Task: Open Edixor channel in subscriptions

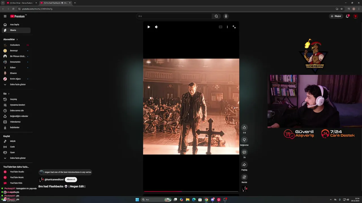Action: click(x=16, y=68)
